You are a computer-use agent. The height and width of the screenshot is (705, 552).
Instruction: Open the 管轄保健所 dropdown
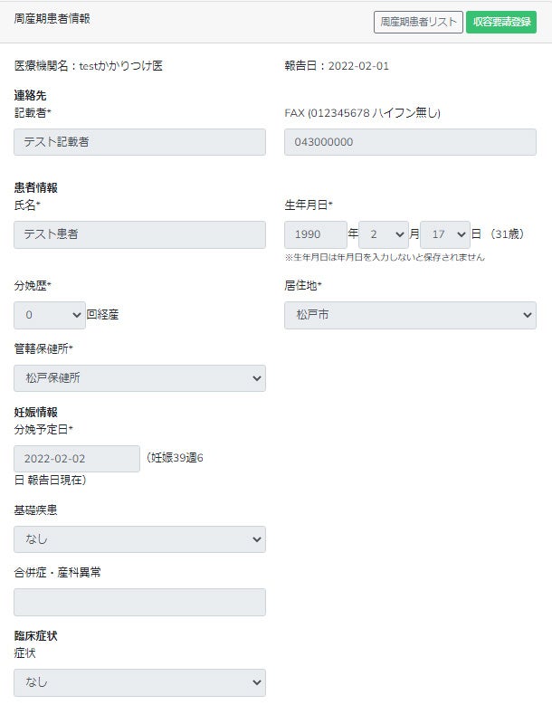pos(140,378)
